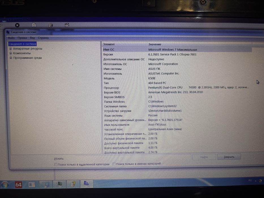Open the Файл menu
Screen dimensions: 264x198
[x=11, y=38]
